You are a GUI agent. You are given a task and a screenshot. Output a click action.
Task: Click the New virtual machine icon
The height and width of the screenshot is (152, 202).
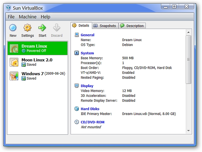click(x=13, y=28)
